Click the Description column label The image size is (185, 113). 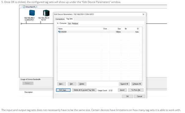click(x=28, y=92)
